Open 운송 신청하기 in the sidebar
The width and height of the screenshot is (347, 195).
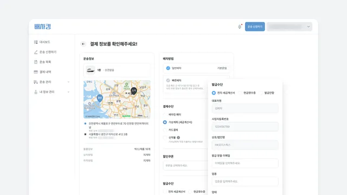pos(48,52)
